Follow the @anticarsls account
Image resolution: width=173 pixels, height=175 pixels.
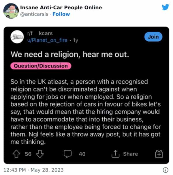[61, 14]
